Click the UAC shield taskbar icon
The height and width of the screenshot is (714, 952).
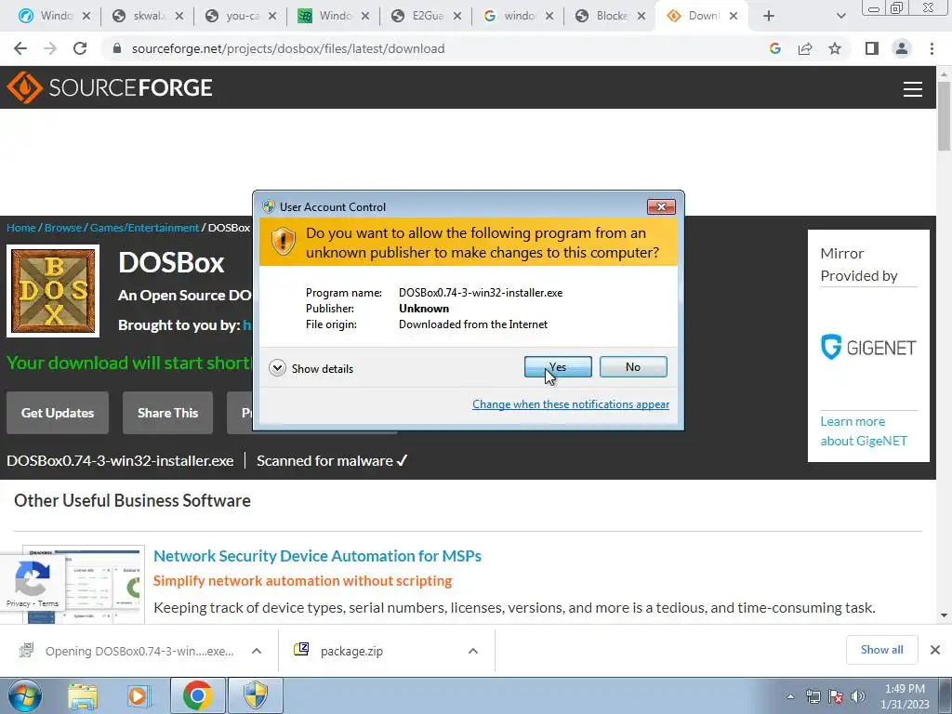coord(256,695)
